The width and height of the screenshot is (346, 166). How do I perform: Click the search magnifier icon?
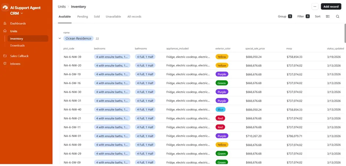338,17
